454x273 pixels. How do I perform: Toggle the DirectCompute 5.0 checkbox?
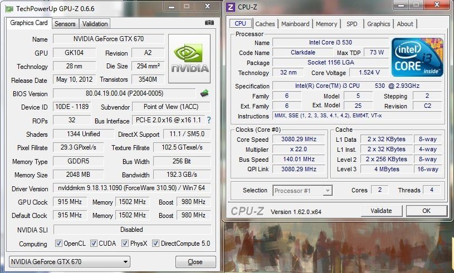(155, 243)
